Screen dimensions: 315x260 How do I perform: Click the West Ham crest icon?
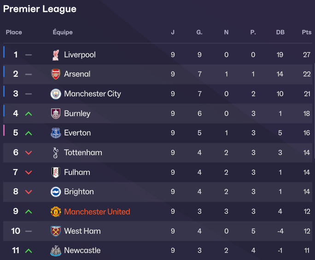(56, 231)
